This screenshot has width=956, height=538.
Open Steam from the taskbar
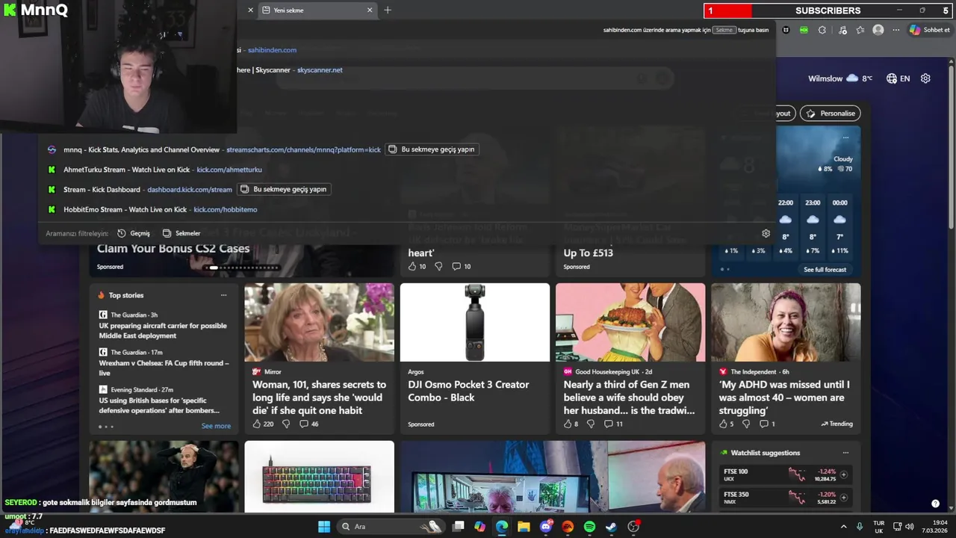[x=611, y=527]
